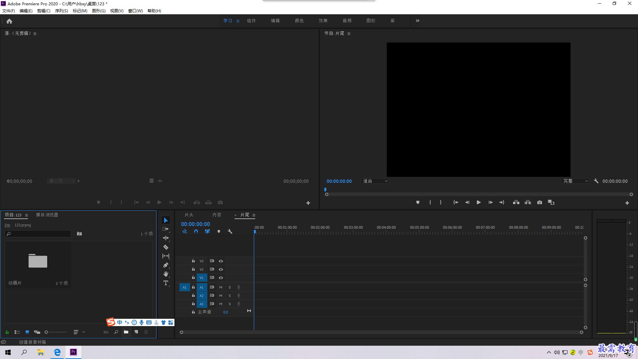Switch Project panel to list view
Screen dimensions: 638x359
17,332
